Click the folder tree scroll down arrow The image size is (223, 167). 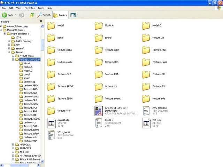click(x=43, y=161)
